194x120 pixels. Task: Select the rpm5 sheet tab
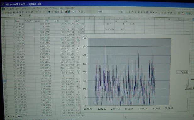pos(19,117)
